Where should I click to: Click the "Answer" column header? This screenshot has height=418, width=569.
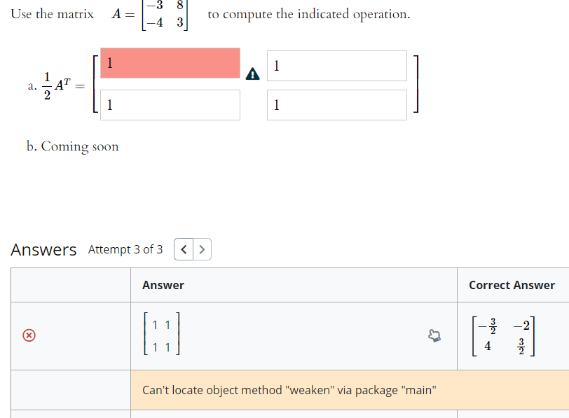(x=163, y=285)
